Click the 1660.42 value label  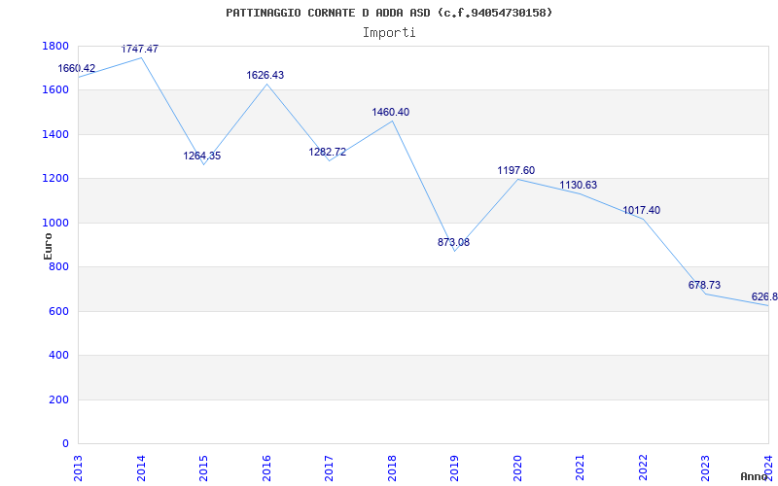point(77,69)
